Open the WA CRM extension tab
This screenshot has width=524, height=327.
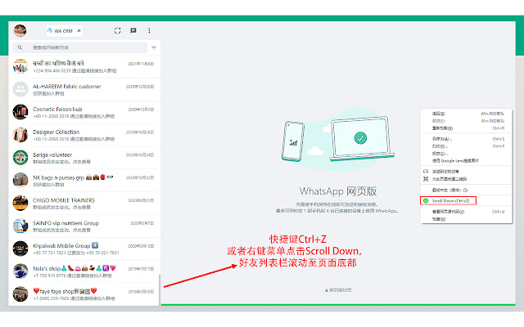[x=64, y=31]
